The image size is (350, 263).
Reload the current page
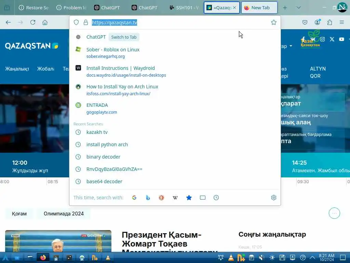pyautogui.click(x=33, y=22)
